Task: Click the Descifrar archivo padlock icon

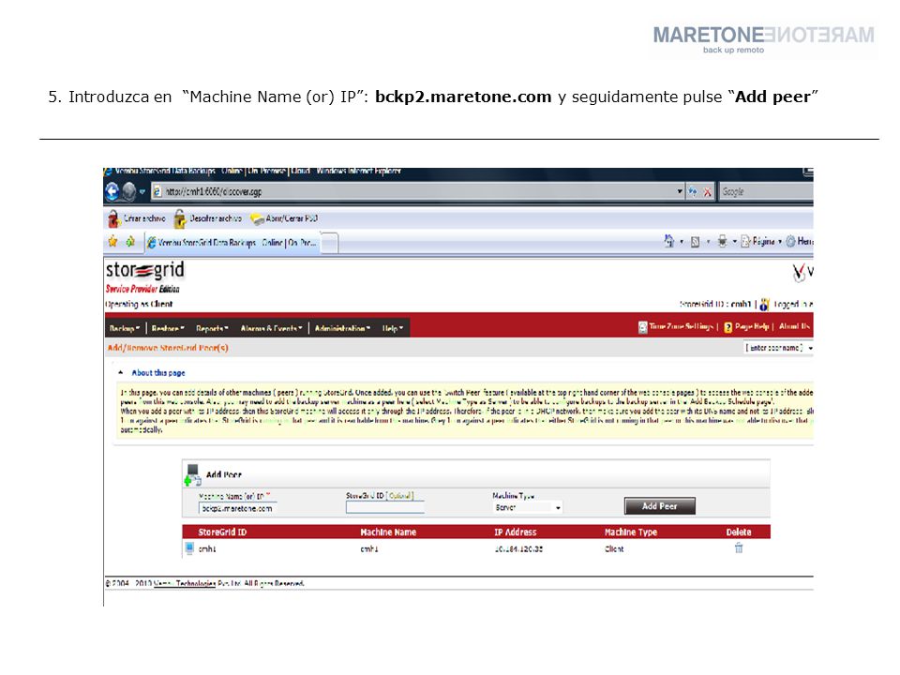Action: (x=180, y=218)
